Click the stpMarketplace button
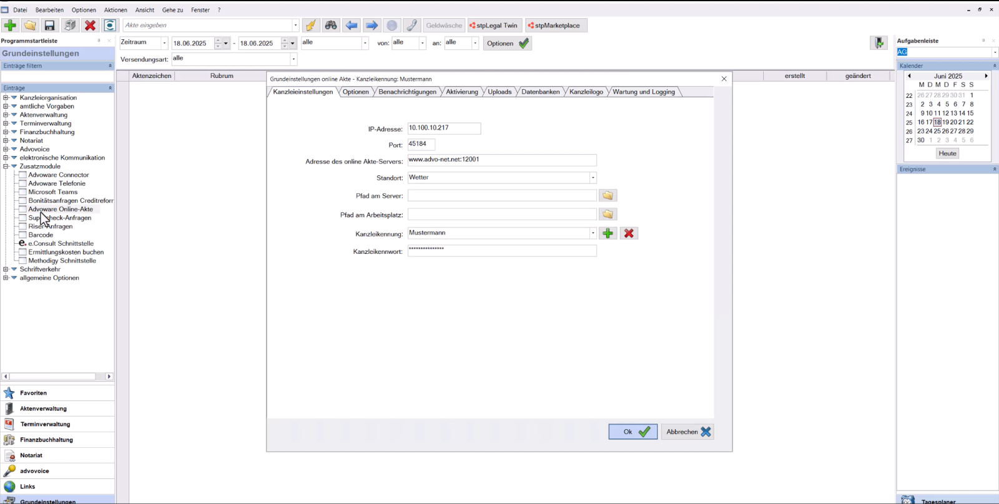999x504 pixels. [x=554, y=26]
